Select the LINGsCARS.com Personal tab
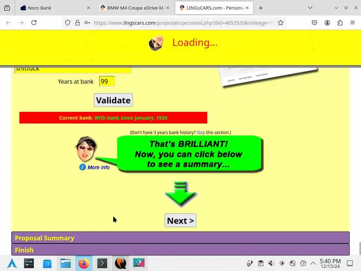The width and height of the screenshot is (361, 271). click(214, 8)
